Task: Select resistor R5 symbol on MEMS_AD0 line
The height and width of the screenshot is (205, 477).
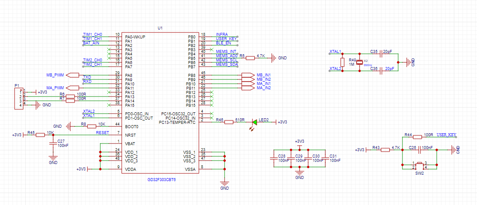Action: 250,58
